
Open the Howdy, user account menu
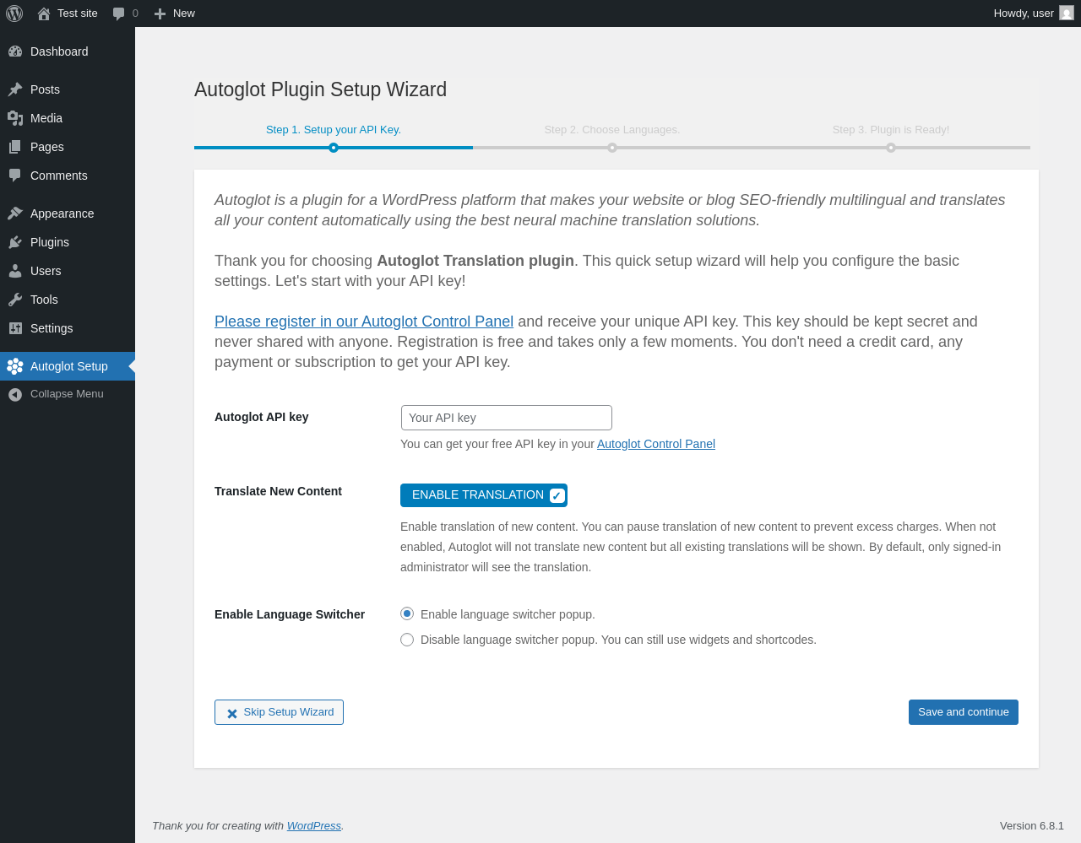[1033, 14]
